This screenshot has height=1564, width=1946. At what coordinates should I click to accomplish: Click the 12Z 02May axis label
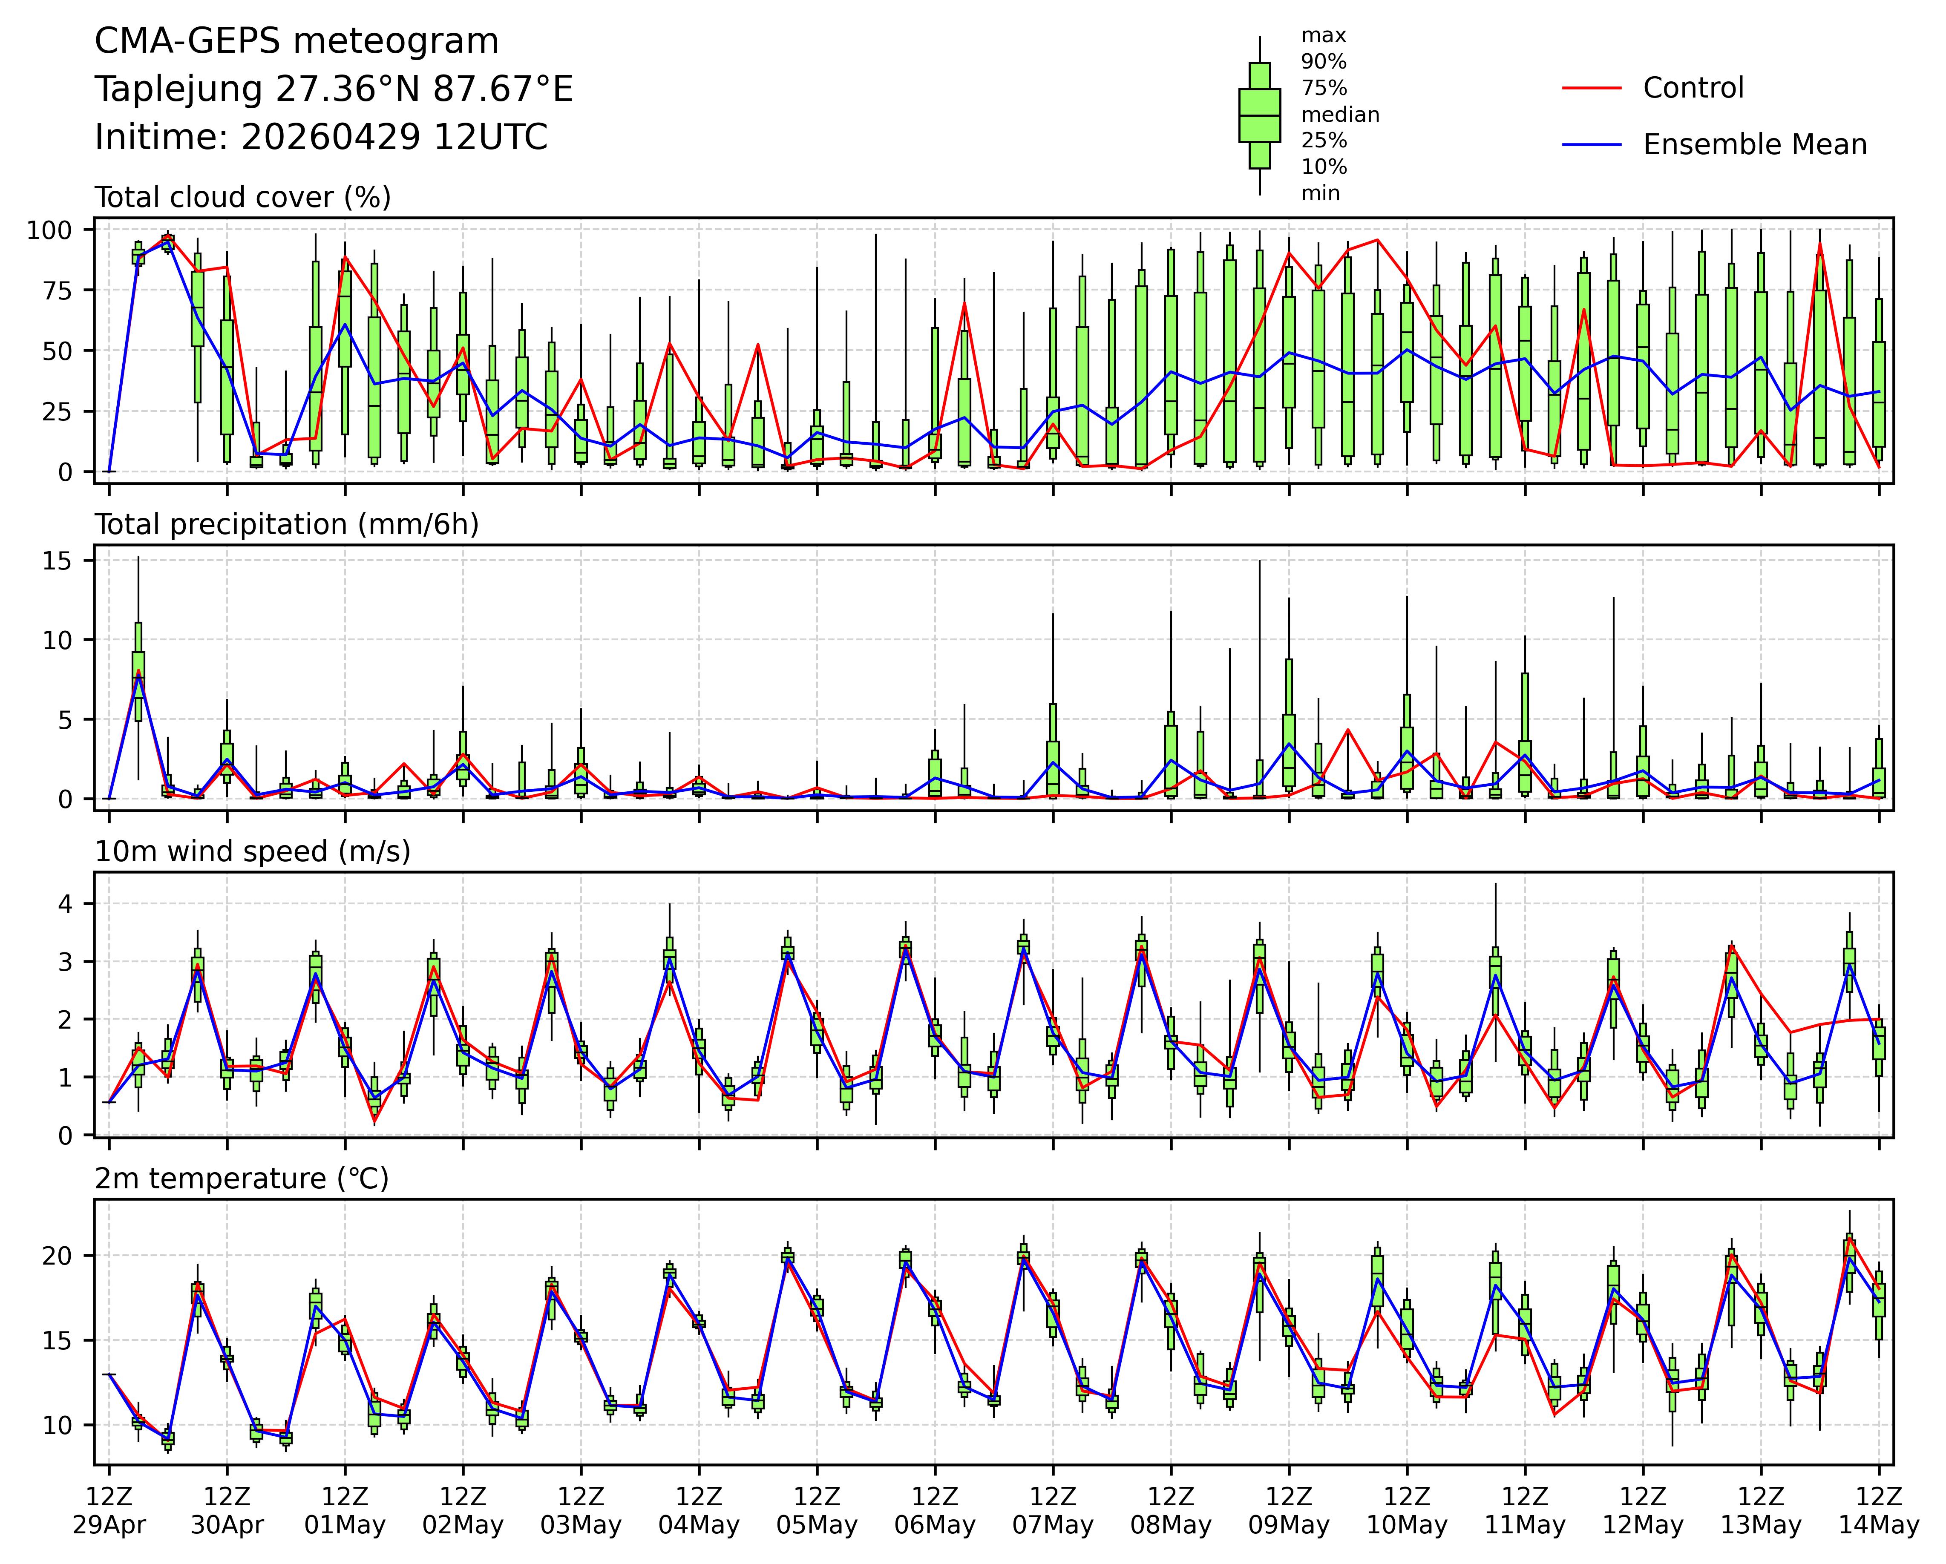(x=463, y=1512)
